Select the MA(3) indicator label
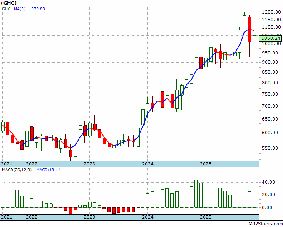 click(20, 9)
